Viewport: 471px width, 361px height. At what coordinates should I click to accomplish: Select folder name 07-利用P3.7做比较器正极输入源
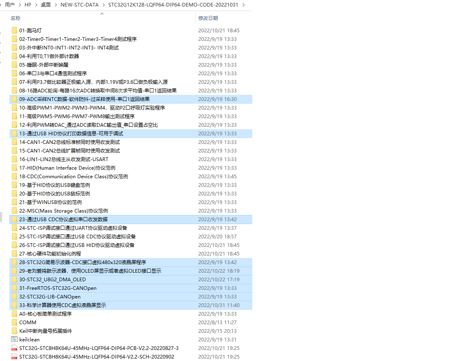click(x=93, y=82)
